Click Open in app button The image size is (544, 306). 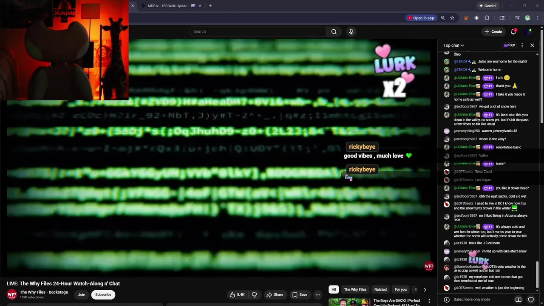coord(421,18)
